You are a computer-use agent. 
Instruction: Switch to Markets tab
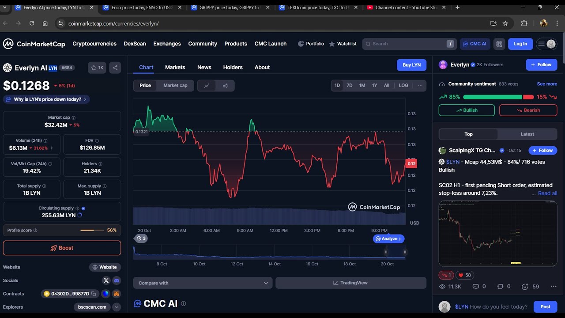pyautogui.click(x=175, y=68)
